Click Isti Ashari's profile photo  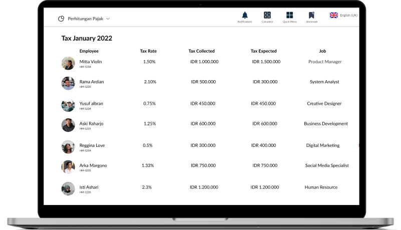tap(68, 188)
